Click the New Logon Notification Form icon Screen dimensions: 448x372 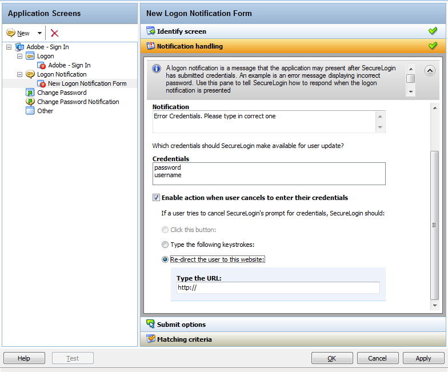(x=41, y=83)
